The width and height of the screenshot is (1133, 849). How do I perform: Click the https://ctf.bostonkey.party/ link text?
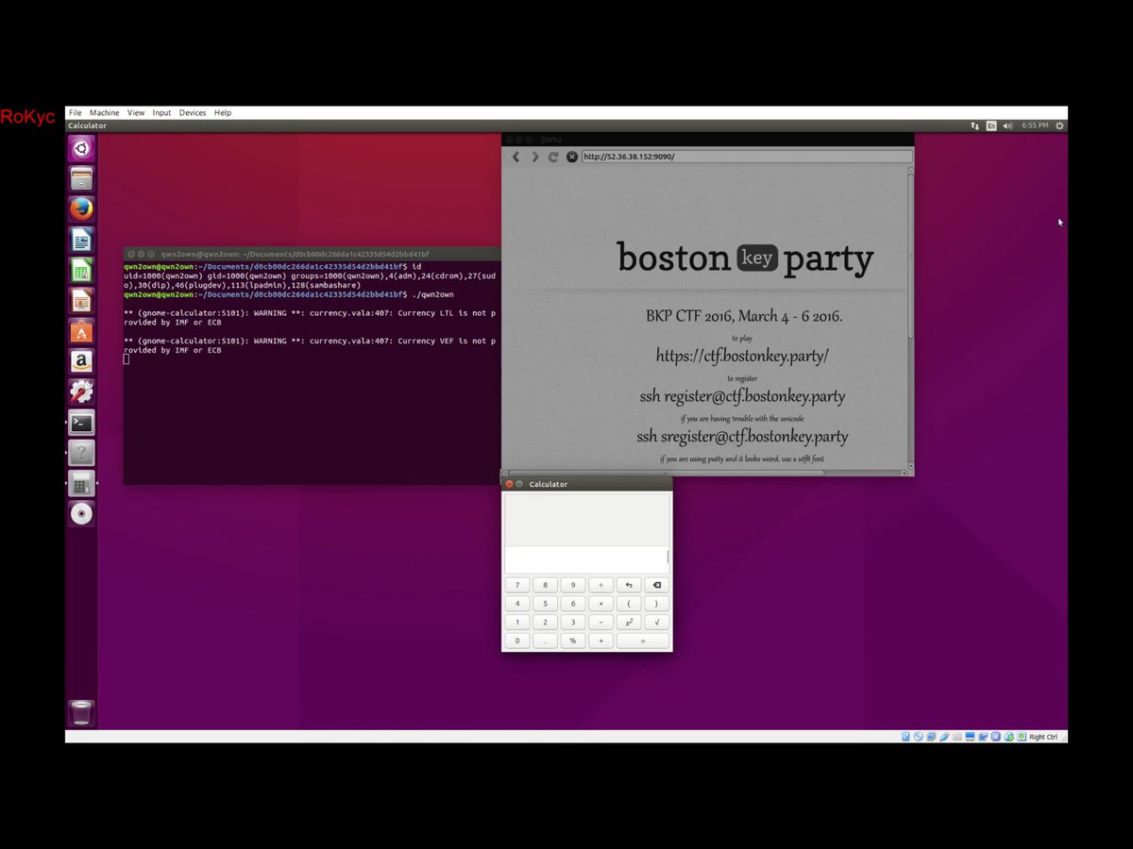(x=743, y=356)
